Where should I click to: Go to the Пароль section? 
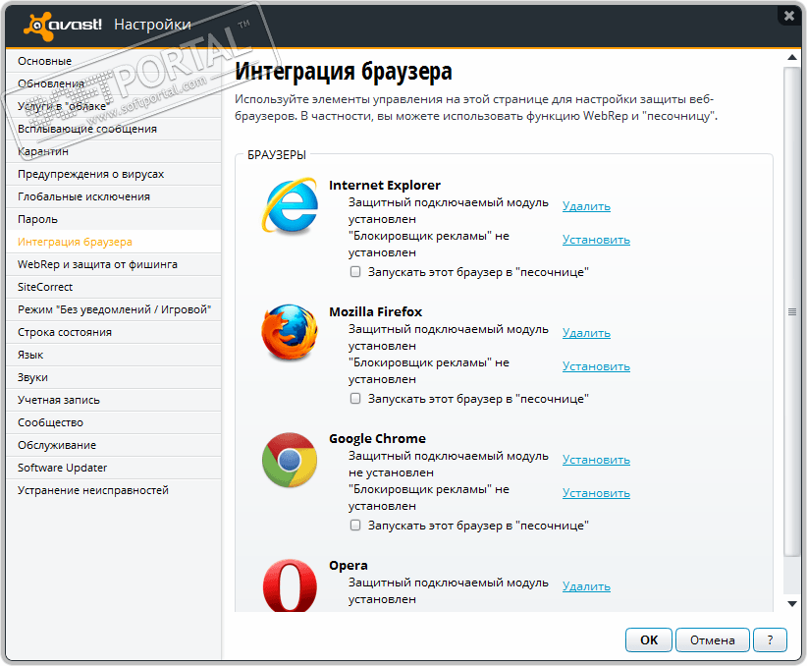point(114,219)
